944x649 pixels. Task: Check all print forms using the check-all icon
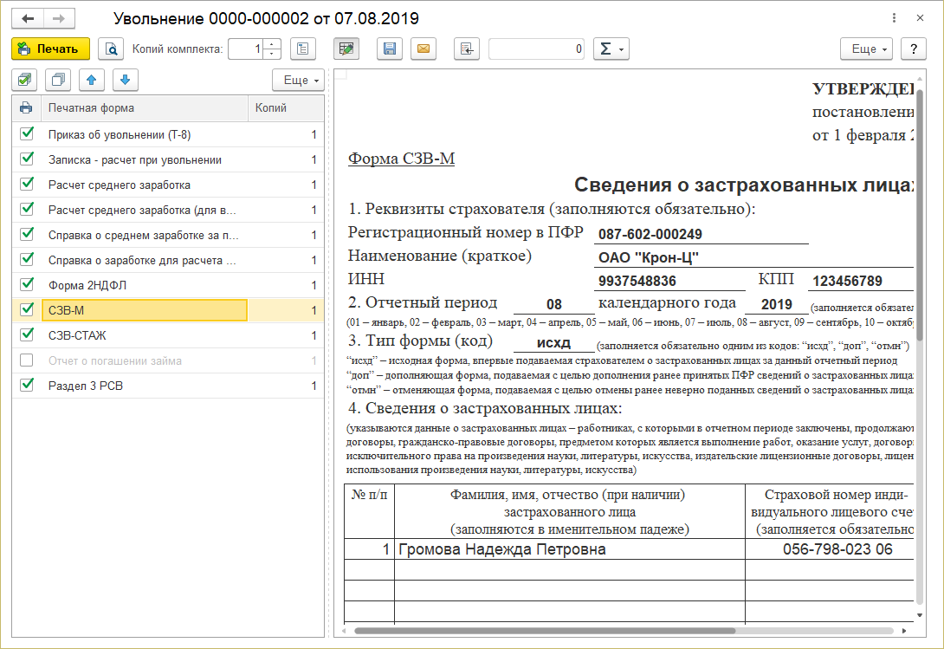(24, 80)
